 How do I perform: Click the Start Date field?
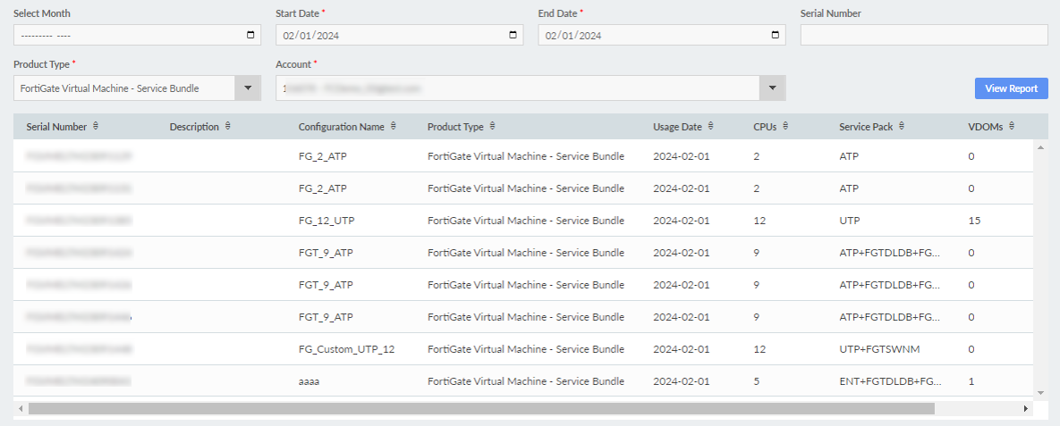click(x=400, y=35)
